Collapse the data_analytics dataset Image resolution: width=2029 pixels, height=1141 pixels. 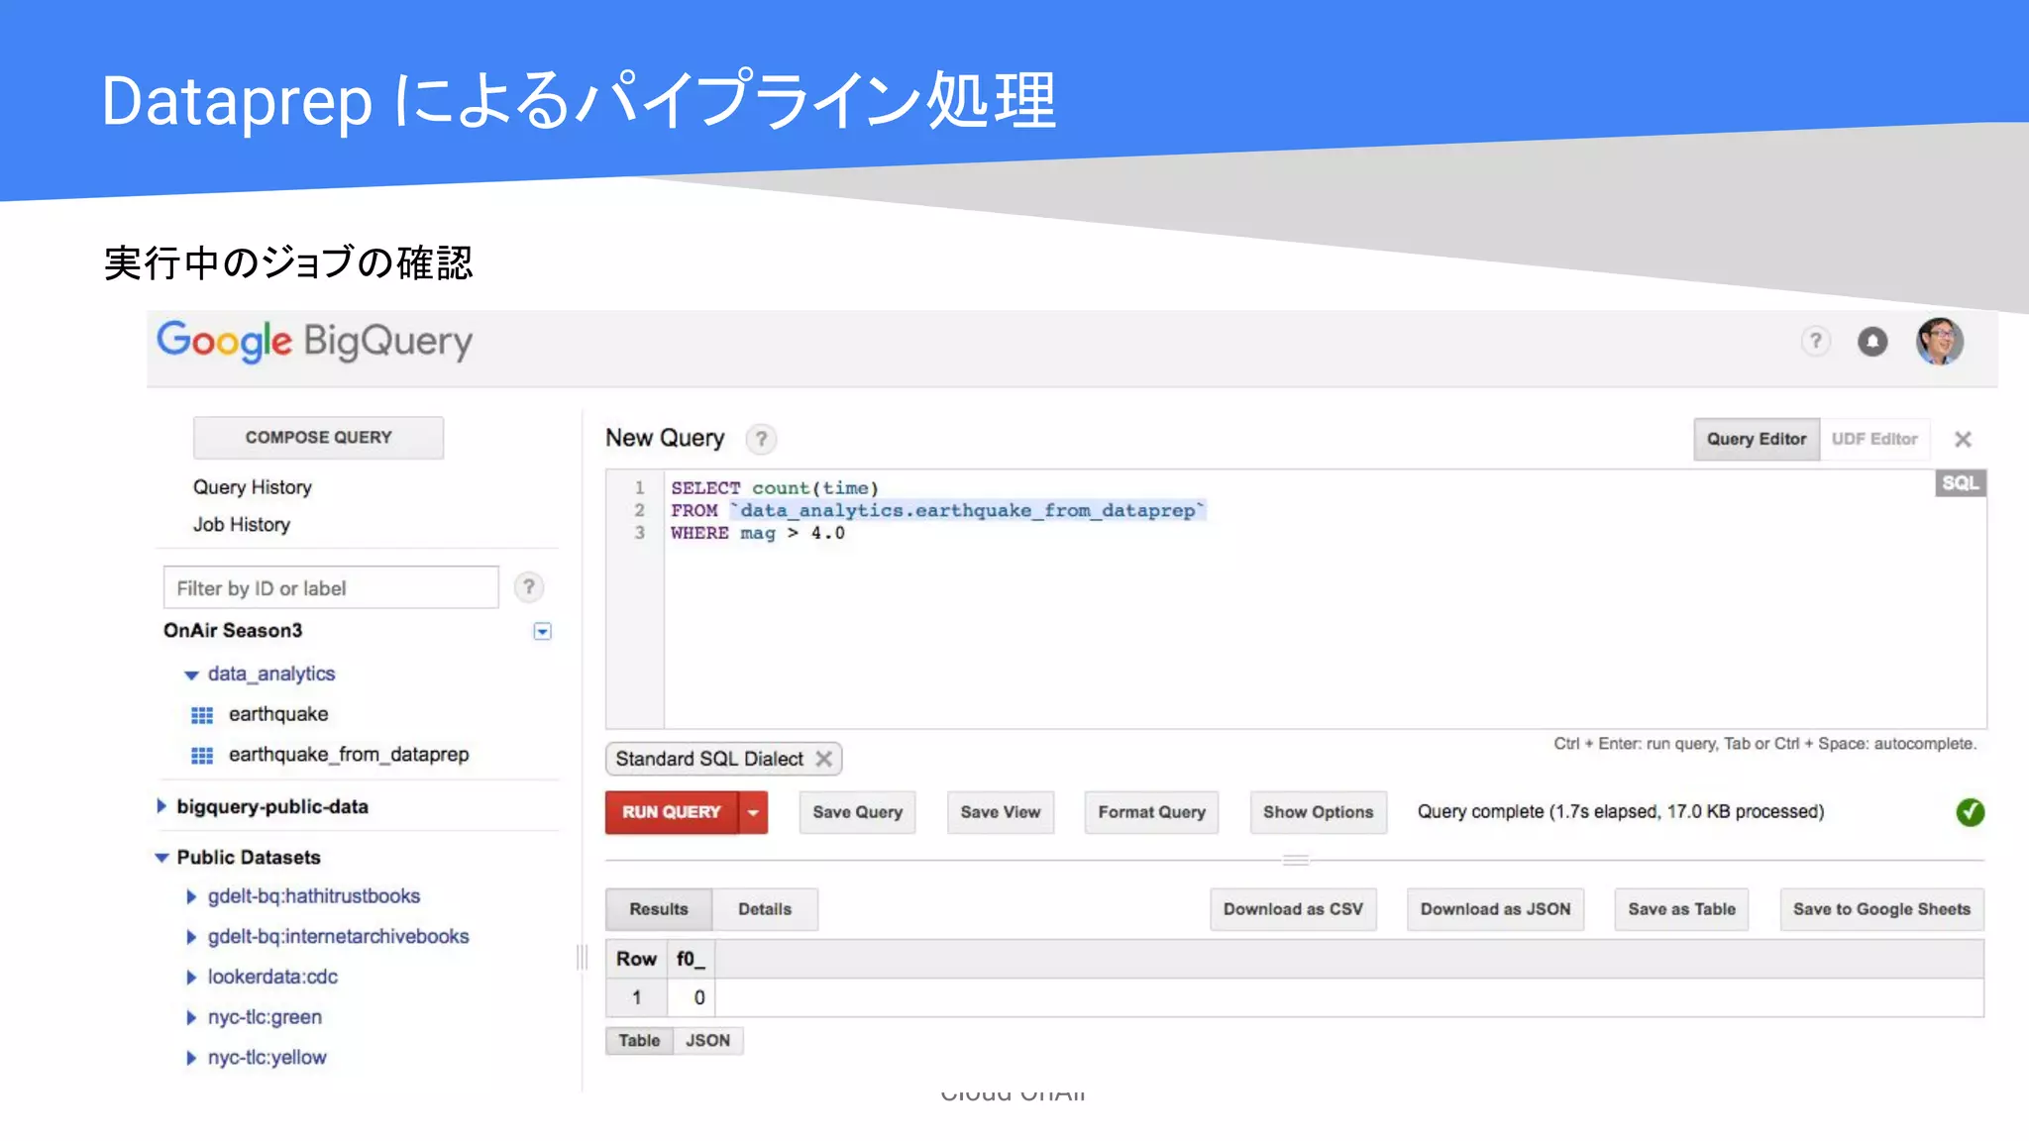[x=191, y=674]
